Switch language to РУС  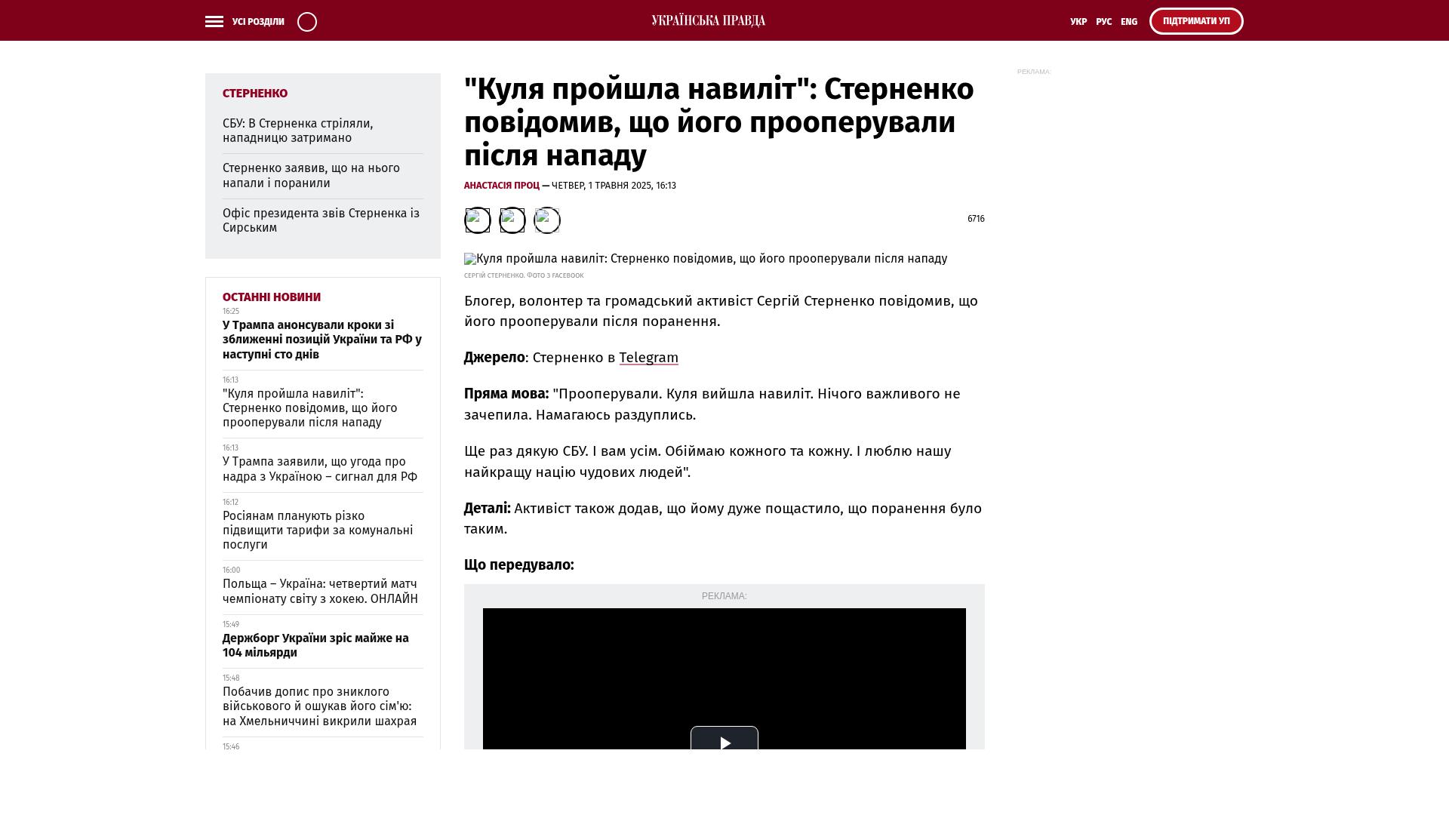1103,22
